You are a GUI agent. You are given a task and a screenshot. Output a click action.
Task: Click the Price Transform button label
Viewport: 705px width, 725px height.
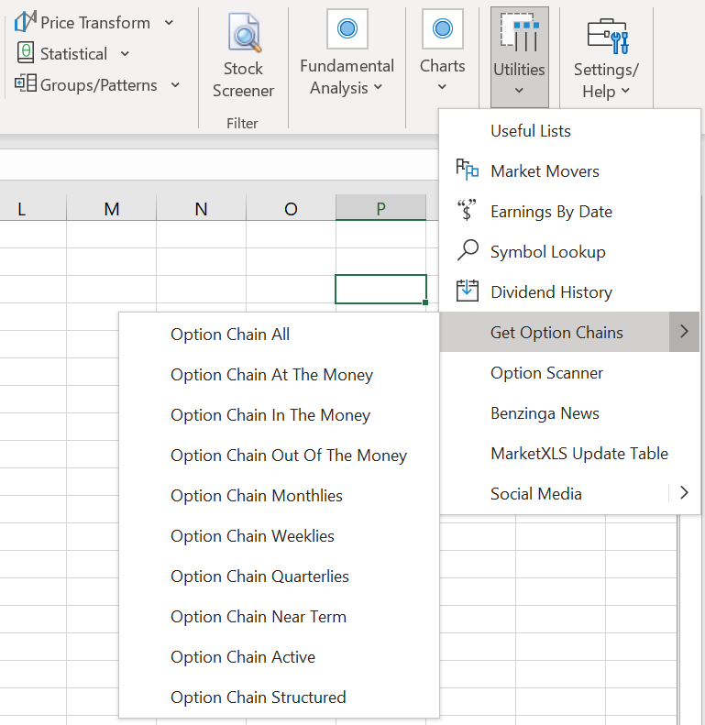pos(95,23)
